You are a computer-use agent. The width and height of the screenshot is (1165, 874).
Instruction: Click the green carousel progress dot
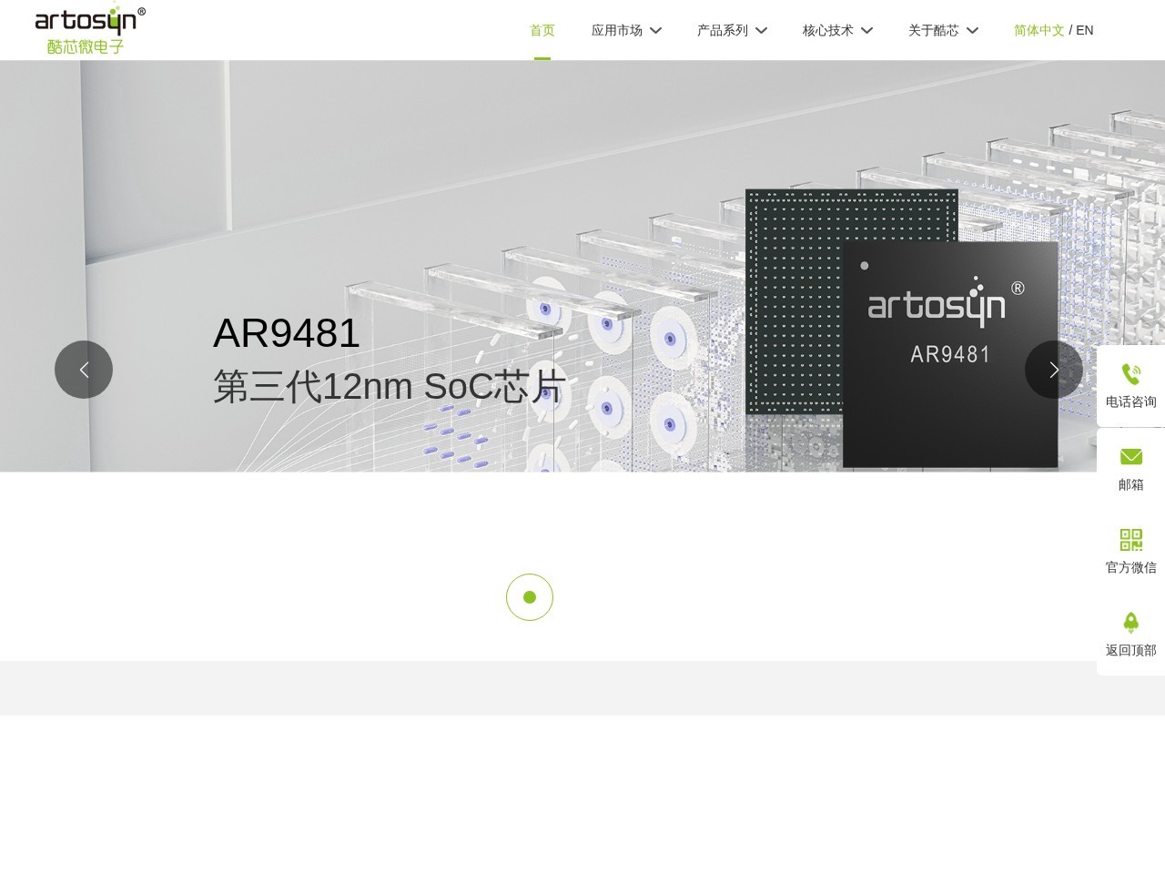point(530,597)
